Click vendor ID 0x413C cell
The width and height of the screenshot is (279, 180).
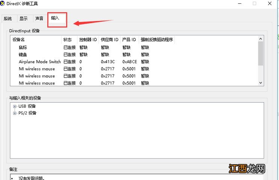(x=108, y=62)
